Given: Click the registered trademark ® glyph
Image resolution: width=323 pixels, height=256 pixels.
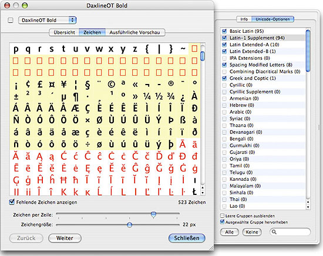Looking at the screenshot, I should (171, 83).
